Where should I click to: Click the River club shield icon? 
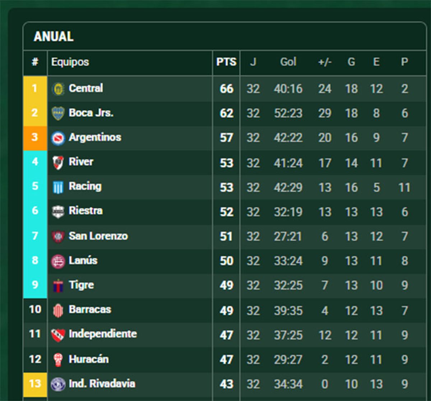(x=58, y=162)
